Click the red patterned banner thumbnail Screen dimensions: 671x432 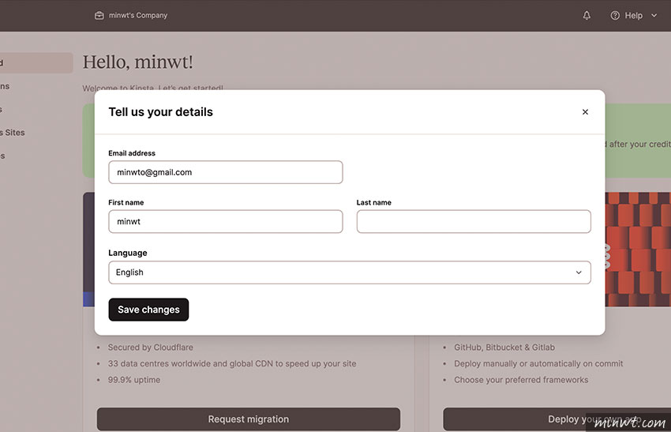click(638, 250)
